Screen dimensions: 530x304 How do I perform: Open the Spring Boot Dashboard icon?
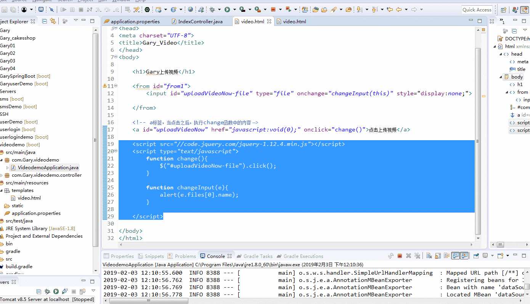[147, 10]
